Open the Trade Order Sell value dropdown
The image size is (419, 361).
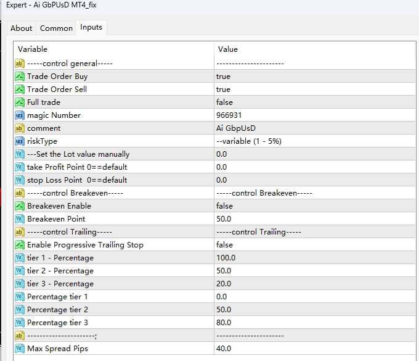point(223,89)
